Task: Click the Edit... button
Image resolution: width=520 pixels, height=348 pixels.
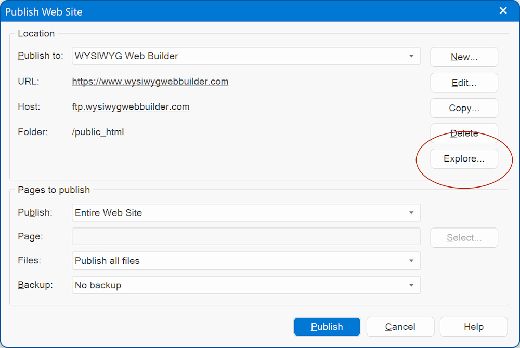Action: 464,83
